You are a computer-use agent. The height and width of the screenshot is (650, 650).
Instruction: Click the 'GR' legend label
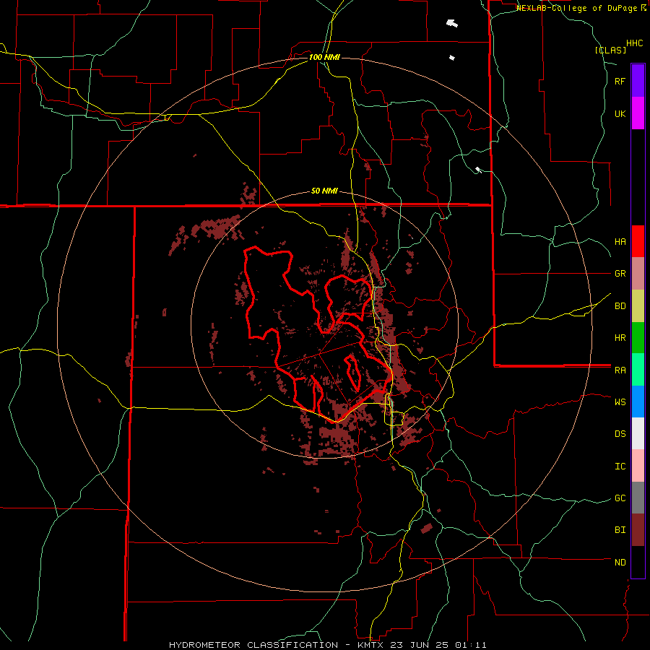[620, 274]
